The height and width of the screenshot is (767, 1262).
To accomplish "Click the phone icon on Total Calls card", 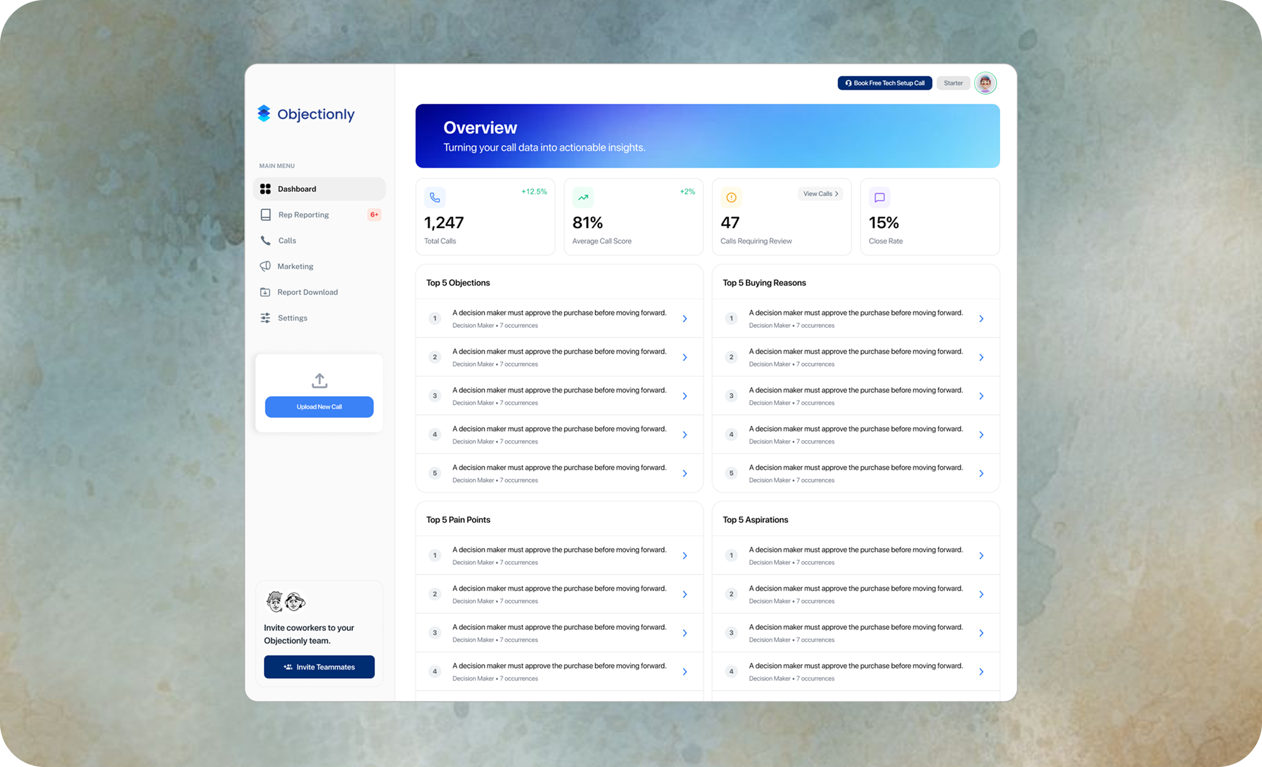I will click(x=435, y=198).
